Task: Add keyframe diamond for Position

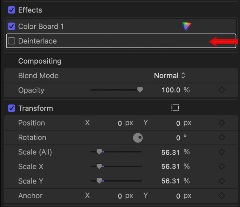Action: click(222, 123)
